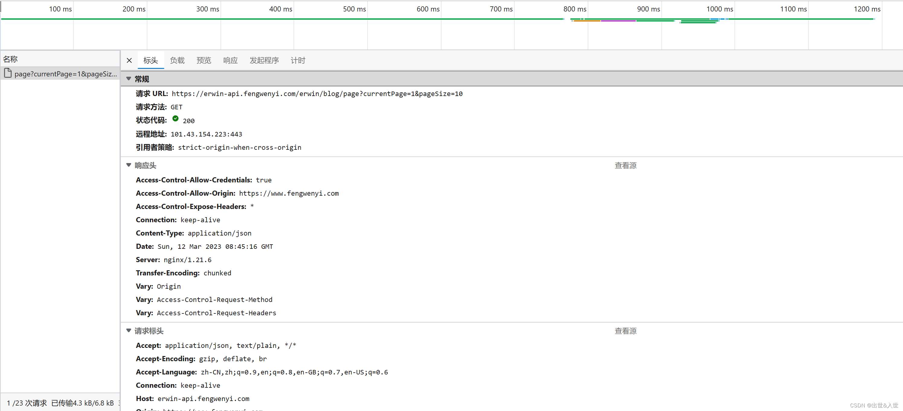
Task: Open the 发起程序 tab
Action: click(x=264, y=60)
